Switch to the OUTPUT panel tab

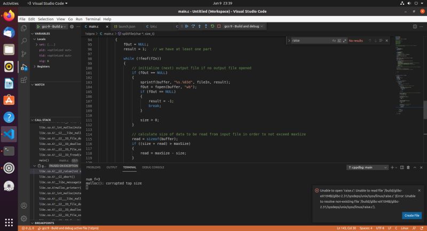point(112,167)
